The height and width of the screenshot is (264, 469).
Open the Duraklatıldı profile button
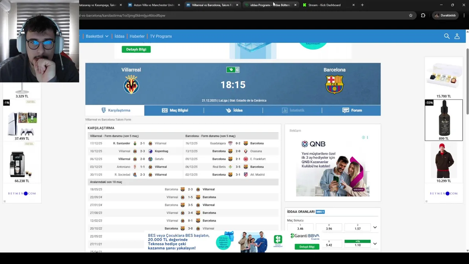[x=445, y=15]
